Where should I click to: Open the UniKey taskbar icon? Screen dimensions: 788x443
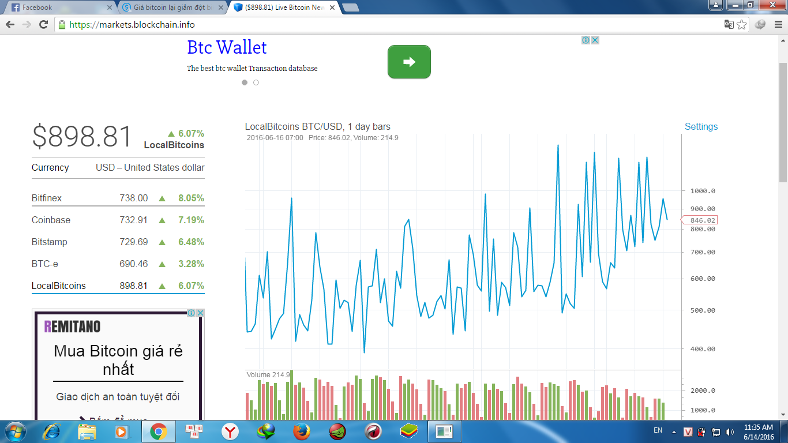(194, 431)
